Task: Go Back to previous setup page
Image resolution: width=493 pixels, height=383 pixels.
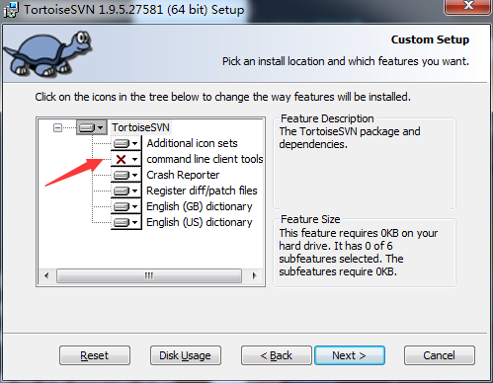Action: click(x=276, y=355)
